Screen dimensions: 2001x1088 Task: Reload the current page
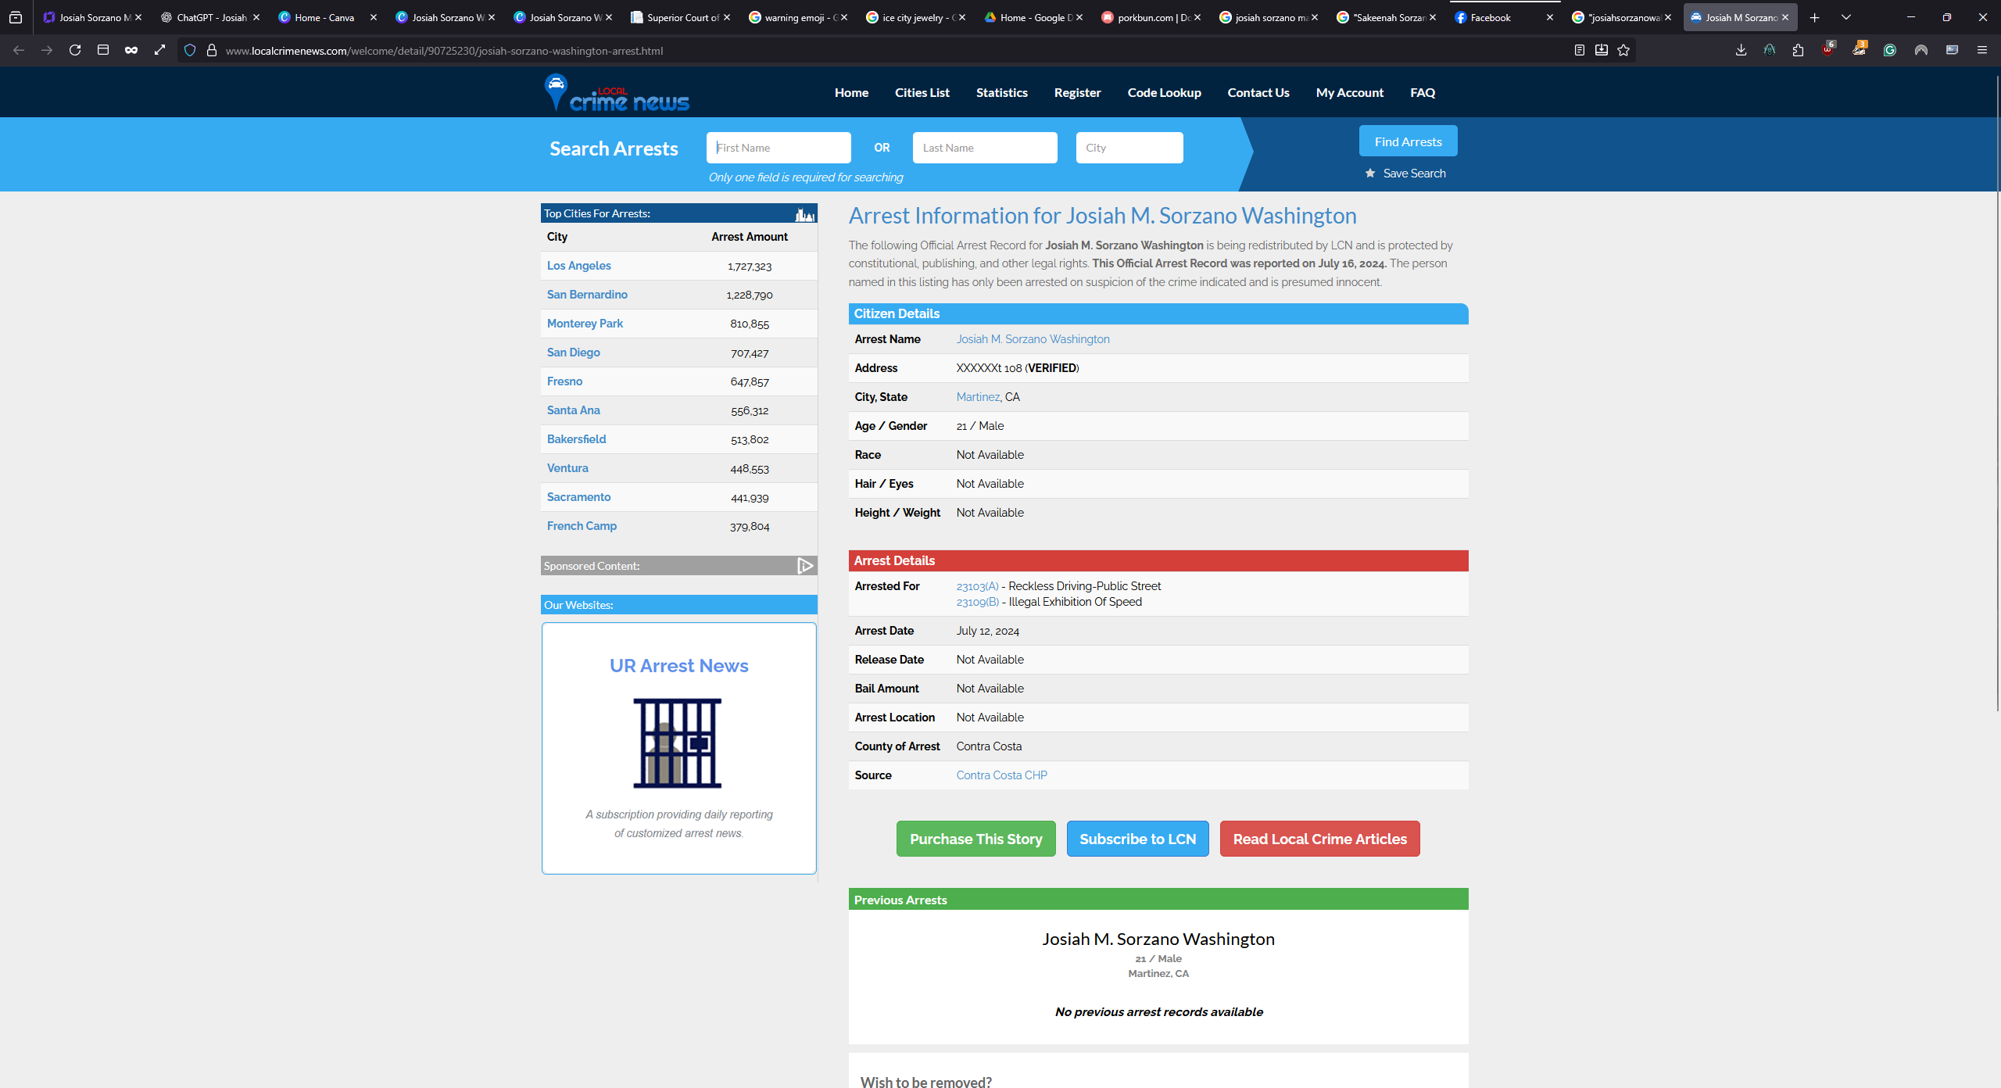tap(75, 51)
